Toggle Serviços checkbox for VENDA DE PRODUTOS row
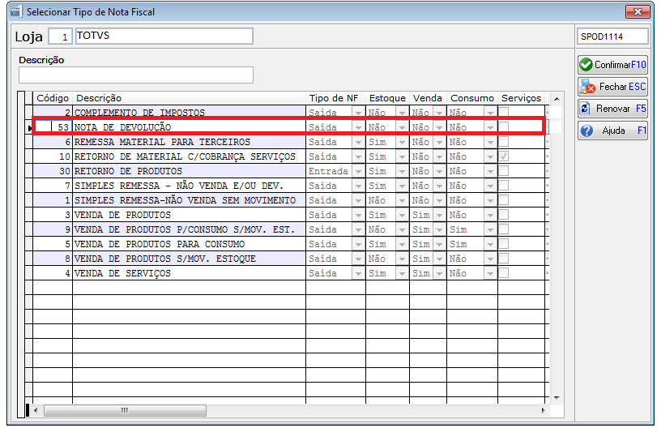 click(x=504, y=214)
